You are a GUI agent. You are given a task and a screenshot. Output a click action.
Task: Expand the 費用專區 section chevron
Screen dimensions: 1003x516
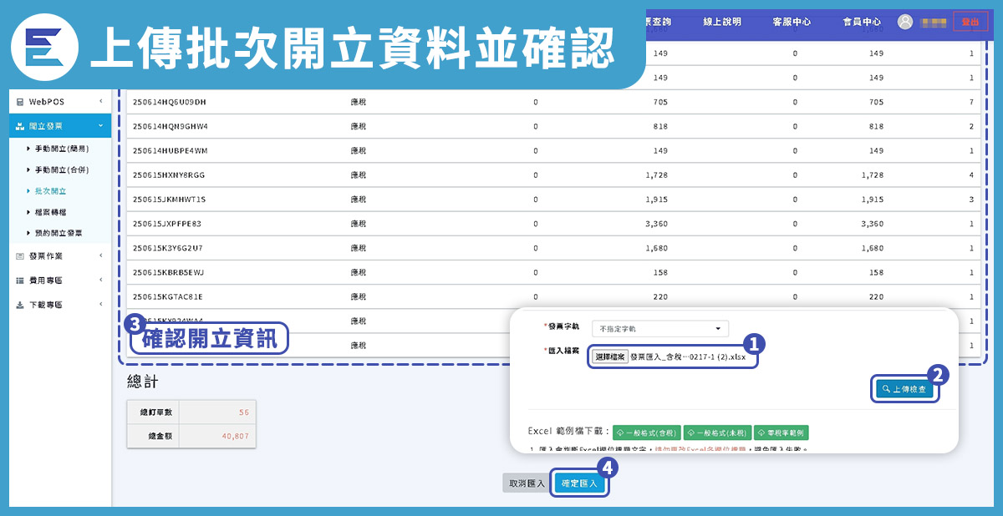100,281
